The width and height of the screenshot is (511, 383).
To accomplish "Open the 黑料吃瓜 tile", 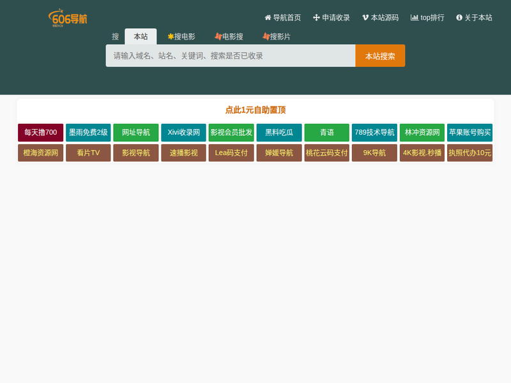I will click(x=279, y=133).
